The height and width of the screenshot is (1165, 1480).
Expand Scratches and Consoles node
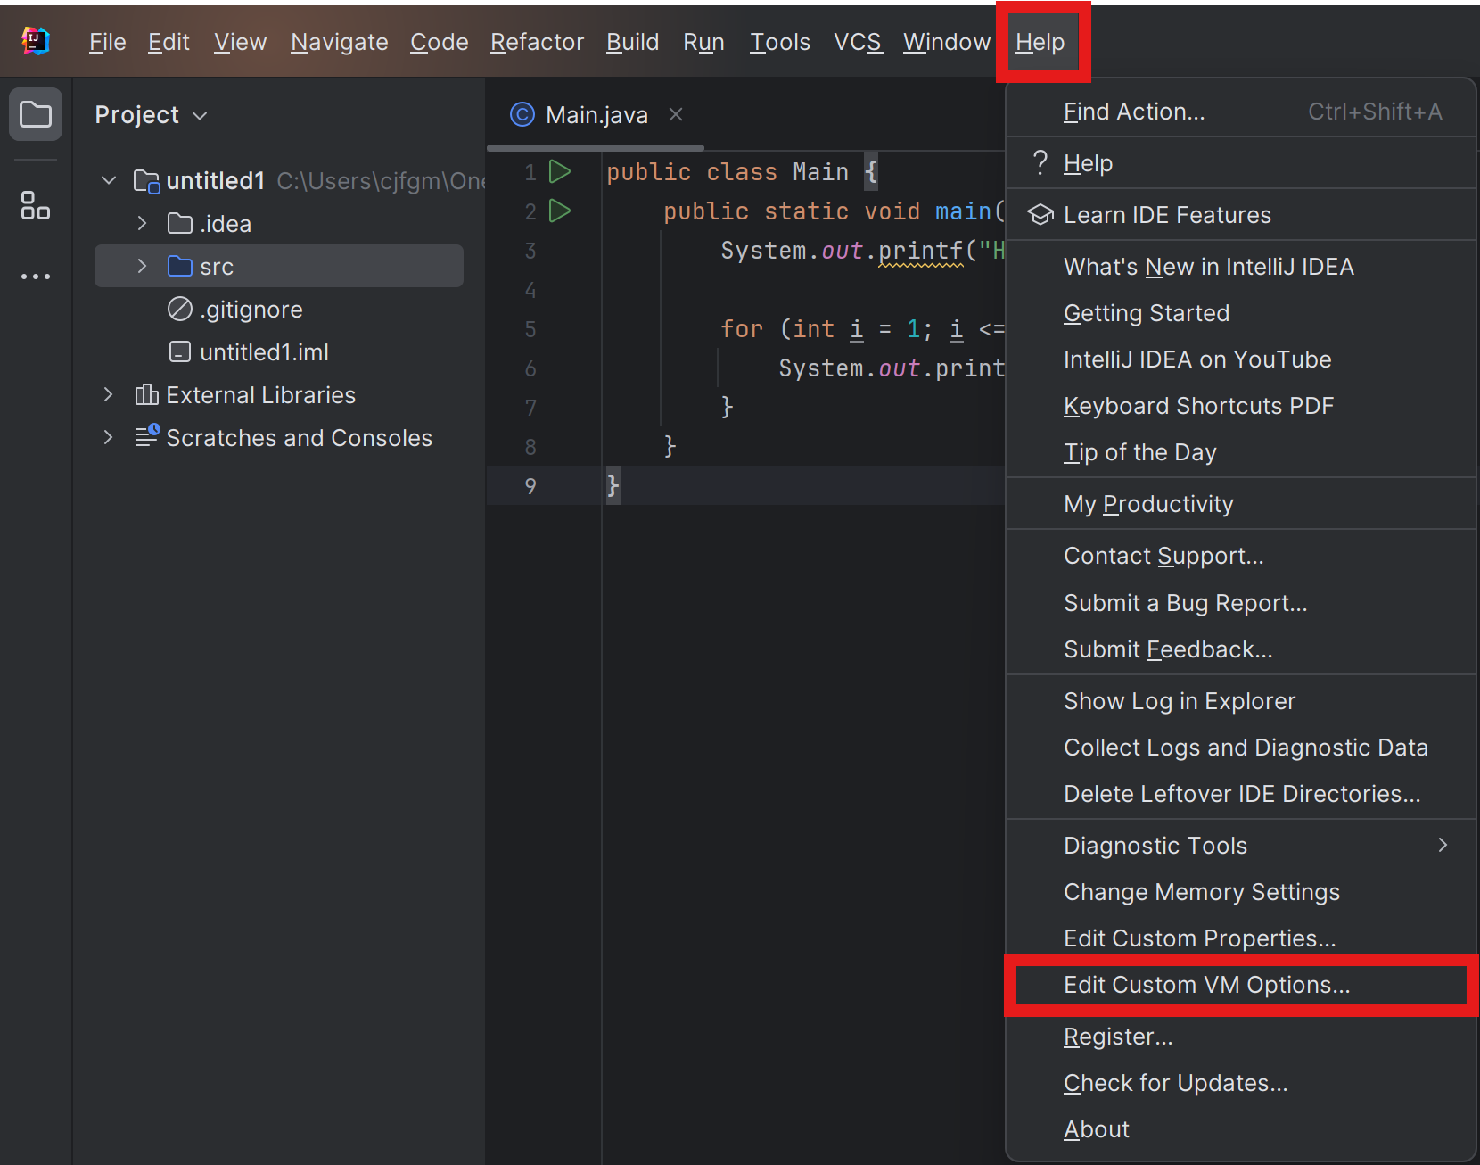click(109, 437)
